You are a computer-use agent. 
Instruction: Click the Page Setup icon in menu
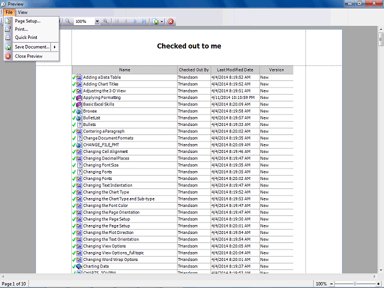coord(8,21)
